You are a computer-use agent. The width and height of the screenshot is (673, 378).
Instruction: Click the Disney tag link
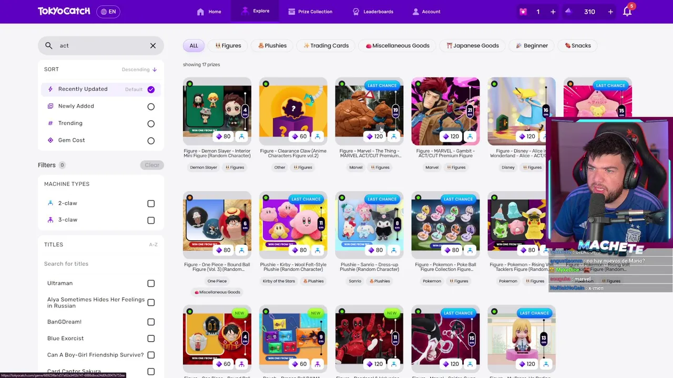[x=508, y=167]
